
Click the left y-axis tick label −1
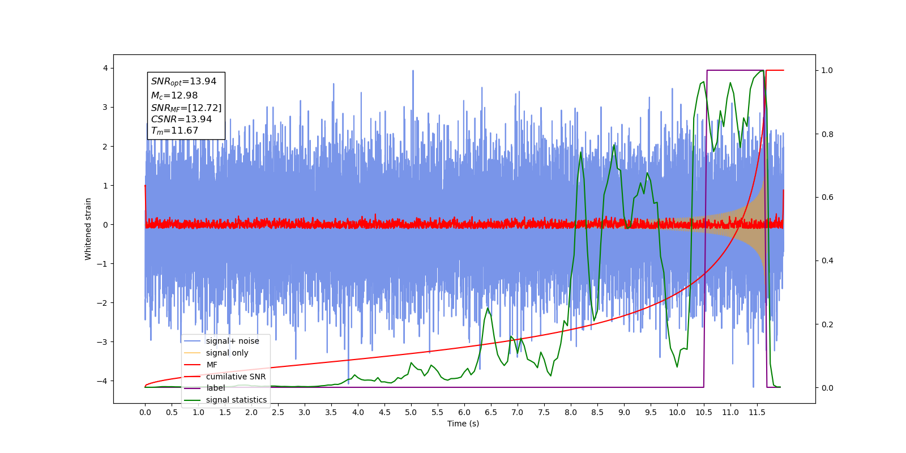pos(102,263)
